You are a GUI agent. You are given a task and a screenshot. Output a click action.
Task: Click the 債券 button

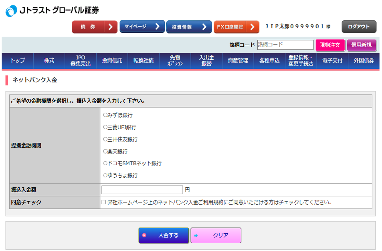click(x=95, y=27)
